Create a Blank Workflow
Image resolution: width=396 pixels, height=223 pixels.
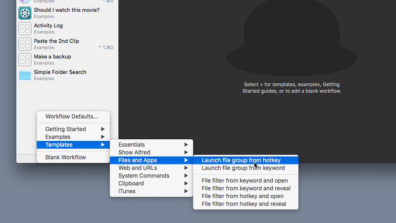point(73,157)
